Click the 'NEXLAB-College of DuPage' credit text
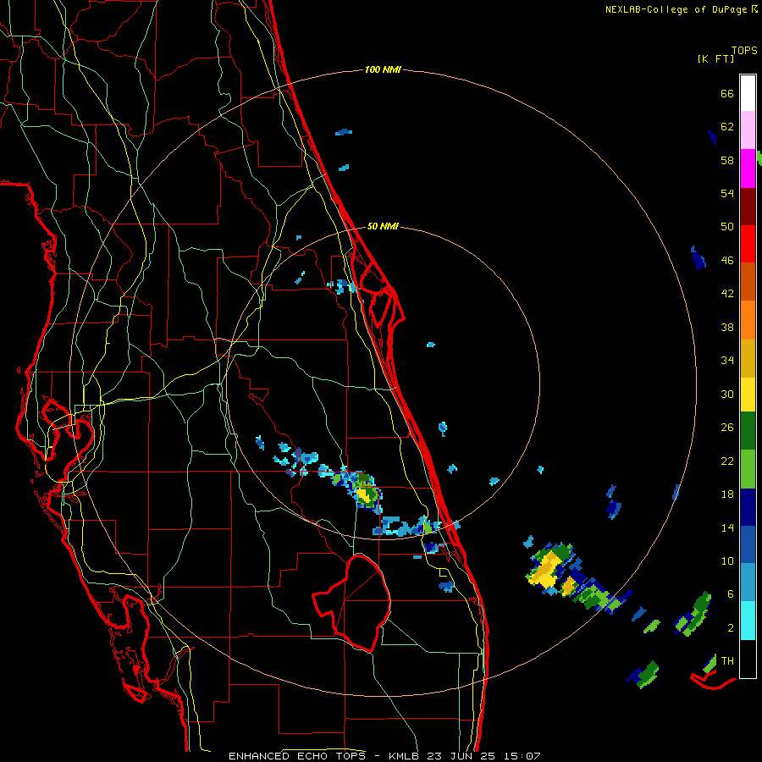762x762 pixels. 676,9
